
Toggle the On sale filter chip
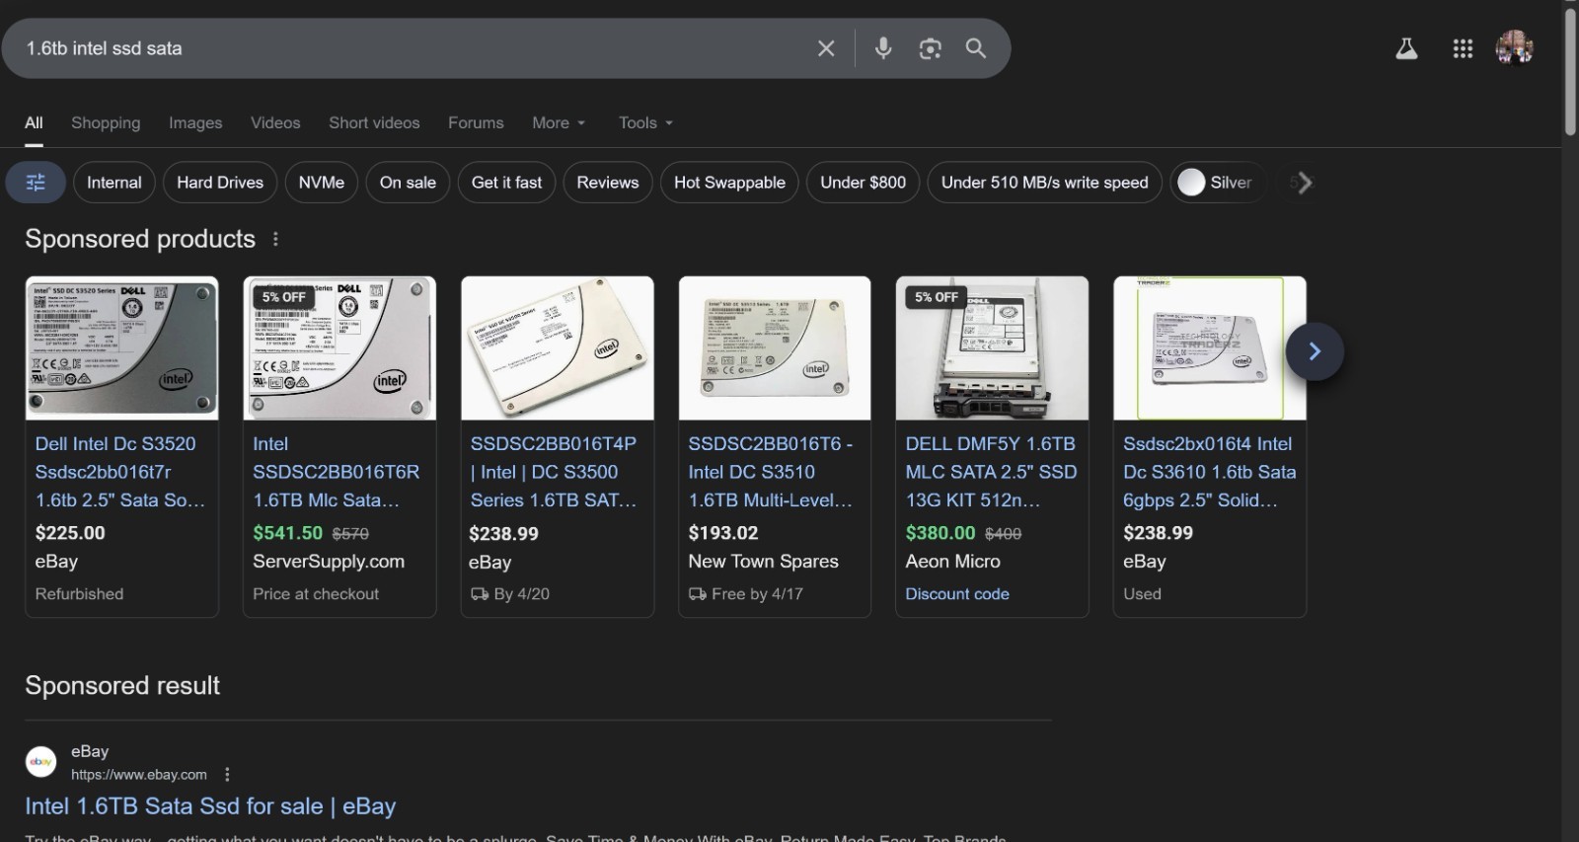pyautogui.click(x=408, y=183)
